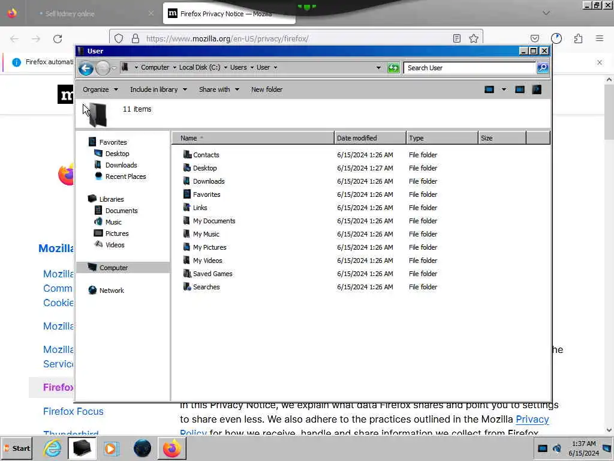Sort by Date modified column
This screenshot has height=461, width=614.
coord(370,138)
